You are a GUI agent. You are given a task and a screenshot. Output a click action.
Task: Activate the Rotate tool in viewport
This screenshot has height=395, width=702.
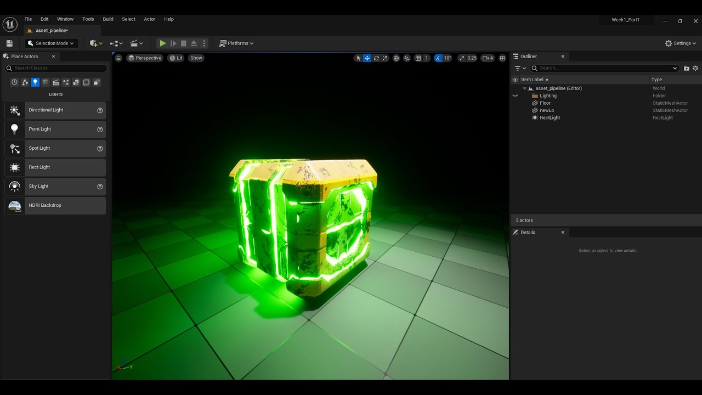tap(376, 58)
